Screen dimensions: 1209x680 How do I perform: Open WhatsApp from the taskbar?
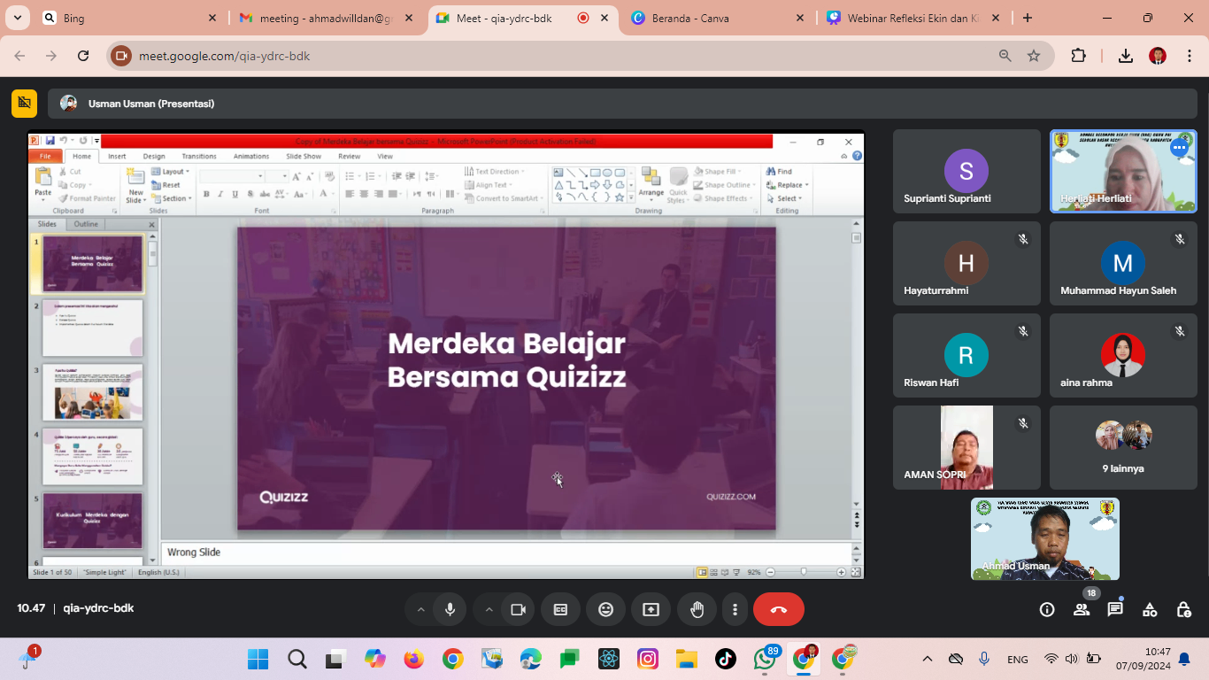coord(765,659)
